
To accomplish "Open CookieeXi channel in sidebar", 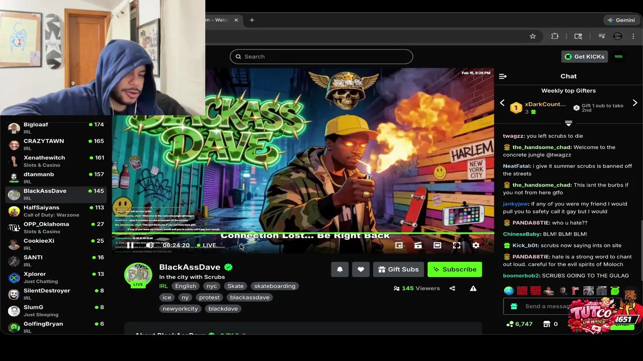I will (x=56, y=244).
